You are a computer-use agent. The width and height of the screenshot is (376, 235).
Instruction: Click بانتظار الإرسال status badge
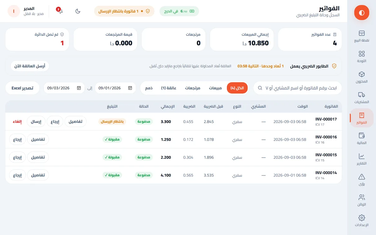[x=112, y=122]
